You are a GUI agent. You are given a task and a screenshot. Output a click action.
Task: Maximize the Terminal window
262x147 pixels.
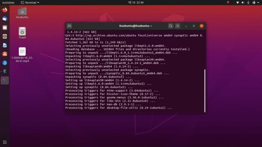(194, 26)
